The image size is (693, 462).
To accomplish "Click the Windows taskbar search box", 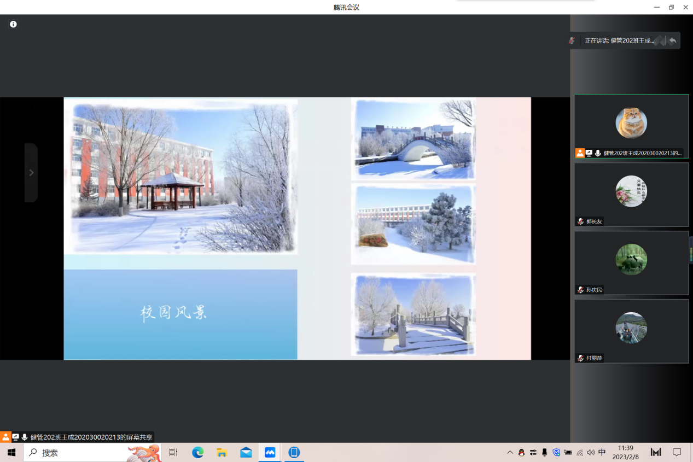I will 82,453.
